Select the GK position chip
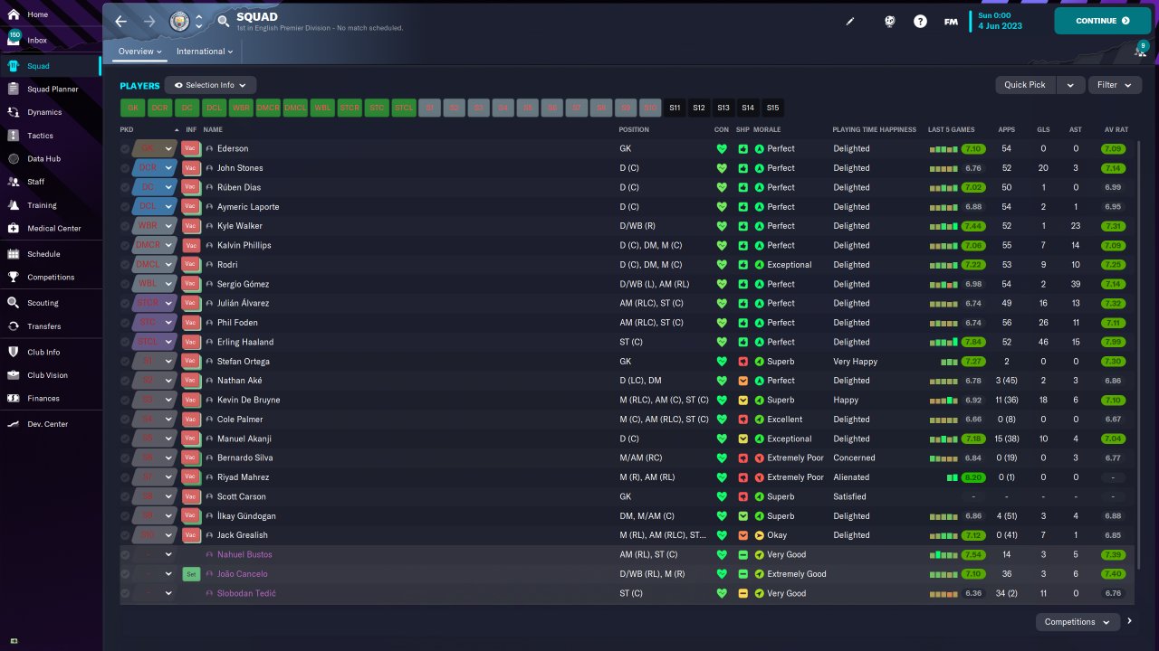 point(133,108)
